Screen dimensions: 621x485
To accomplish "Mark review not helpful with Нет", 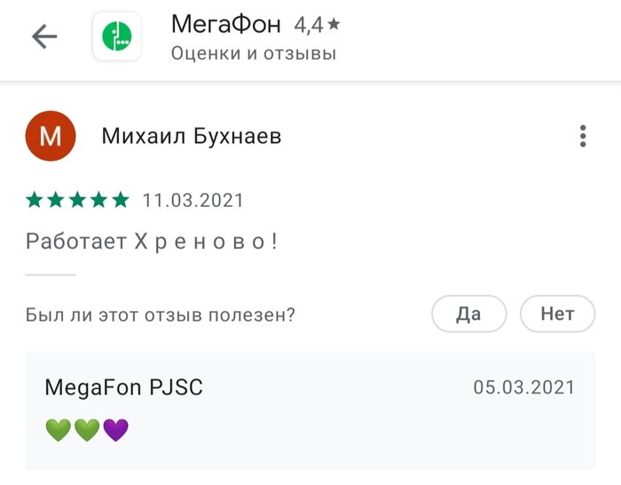I will pos(557,314).
